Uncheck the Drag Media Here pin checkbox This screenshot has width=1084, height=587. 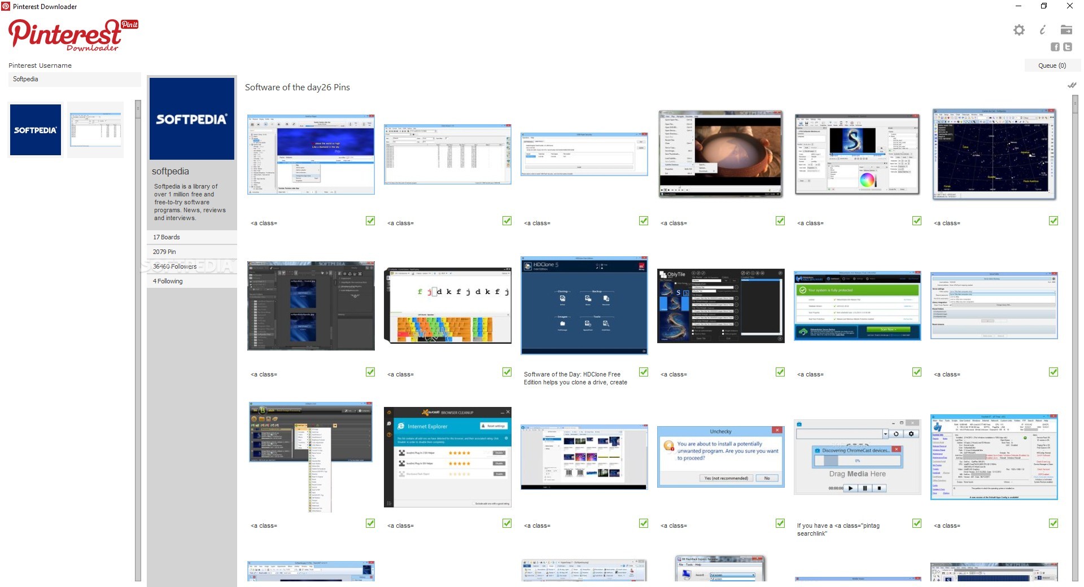click(917, 523)
